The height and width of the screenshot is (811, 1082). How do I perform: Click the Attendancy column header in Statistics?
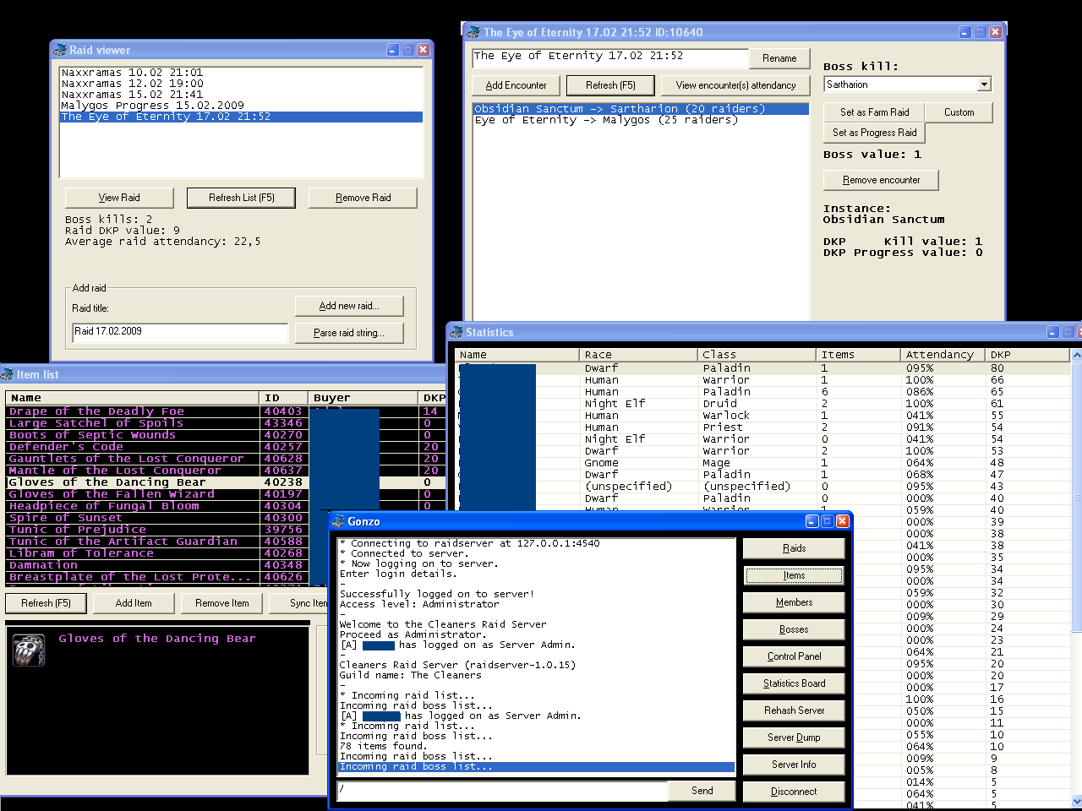pyautogui.click(x=941, y=355)
